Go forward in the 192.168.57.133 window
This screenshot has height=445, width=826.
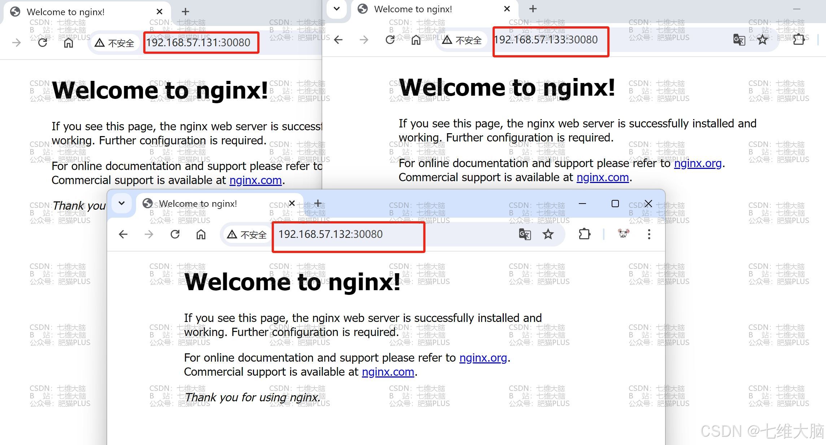tap(364, 40)
